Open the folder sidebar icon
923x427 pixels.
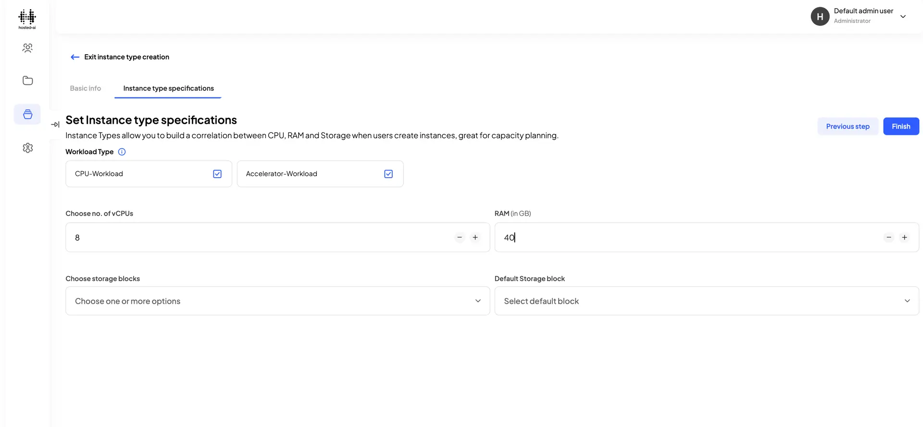click(28, 81)
